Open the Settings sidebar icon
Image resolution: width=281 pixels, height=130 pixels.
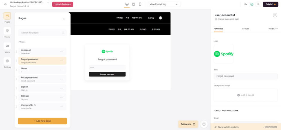[7, 61]
